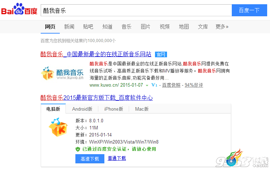Open the 酷我音乐 official website result title
Image resolution: width=270 pixels, height=169 pixels.
96,54
